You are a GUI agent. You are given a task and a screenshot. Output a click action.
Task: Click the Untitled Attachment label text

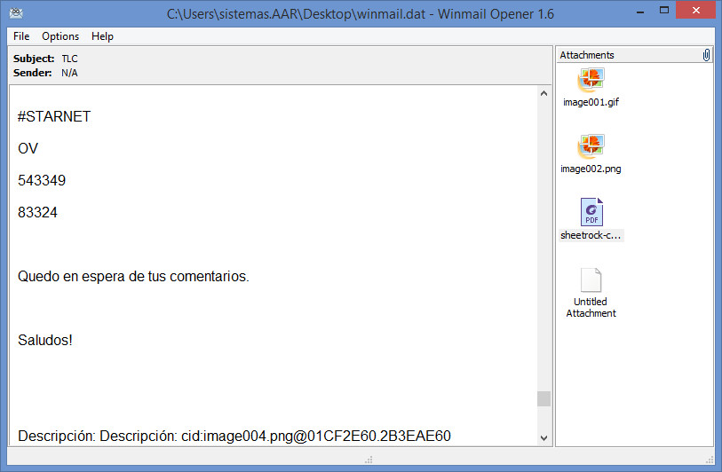pos(591,307)
